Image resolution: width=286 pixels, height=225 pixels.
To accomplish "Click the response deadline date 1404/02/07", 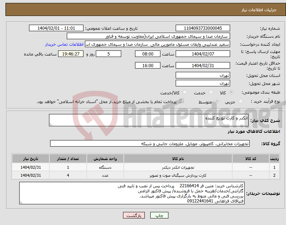I will coord(203,54).
